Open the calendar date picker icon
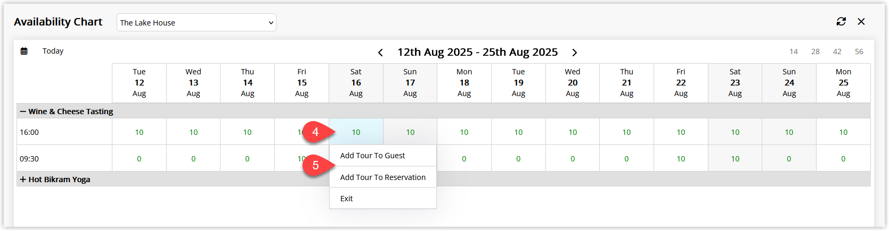The width and height of the screenshot is (889, 231). pyautogui.click(x=24, y=52)
